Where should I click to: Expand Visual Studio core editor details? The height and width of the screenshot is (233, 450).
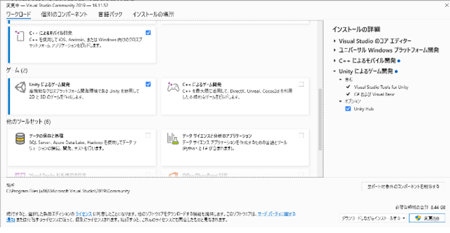335,41
